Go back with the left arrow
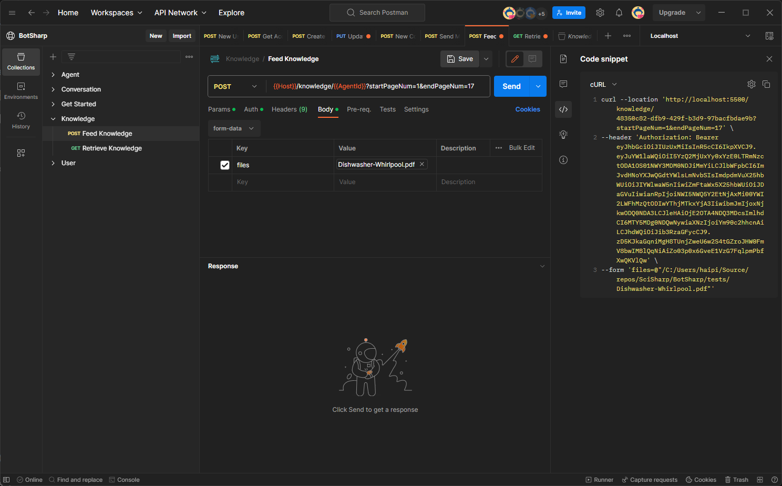This screenshot has height=486, width=782. [x=32, y=13]
